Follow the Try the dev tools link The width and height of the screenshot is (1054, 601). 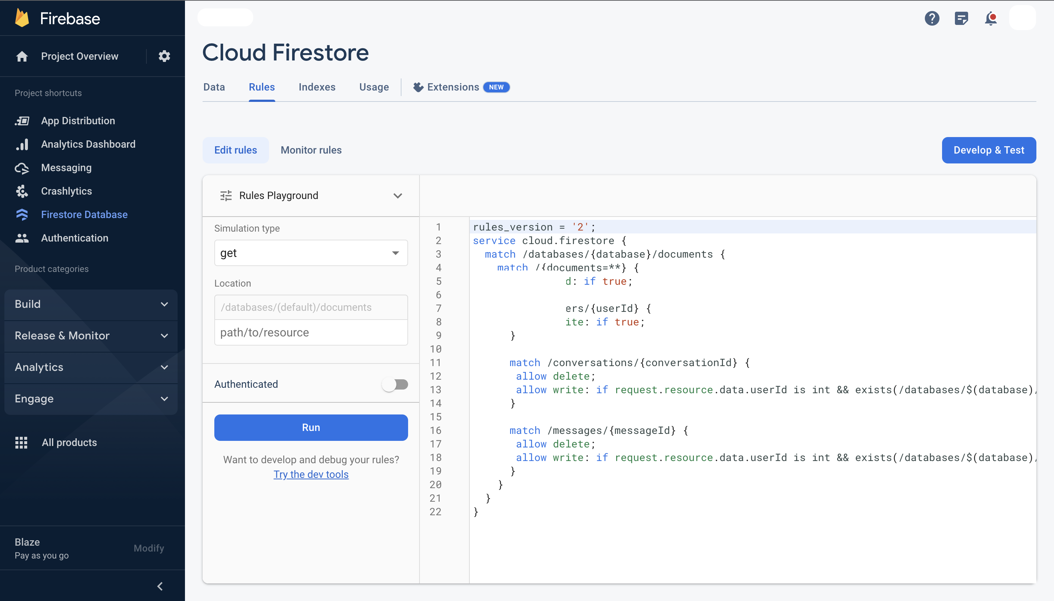click(x=311, y=475)
